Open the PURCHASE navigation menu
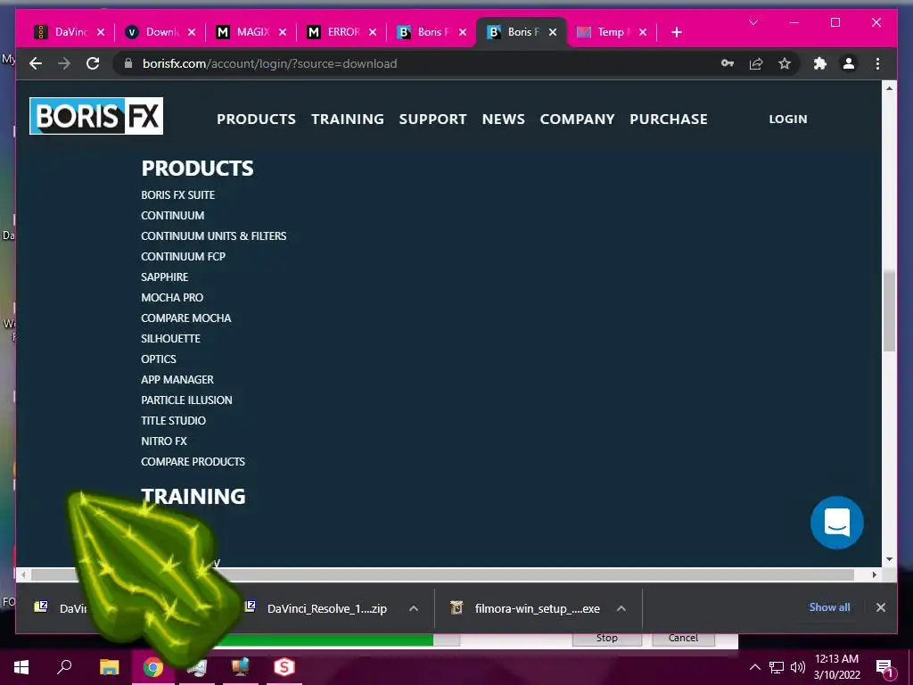 669,119
